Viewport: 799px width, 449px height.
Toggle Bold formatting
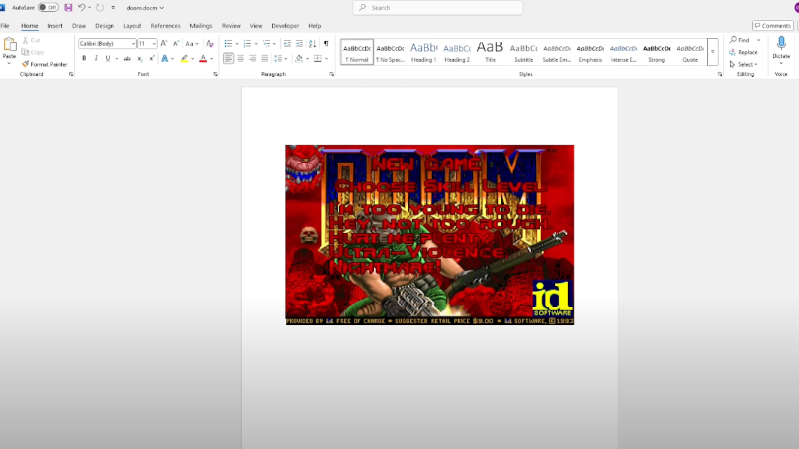(84, 59)
